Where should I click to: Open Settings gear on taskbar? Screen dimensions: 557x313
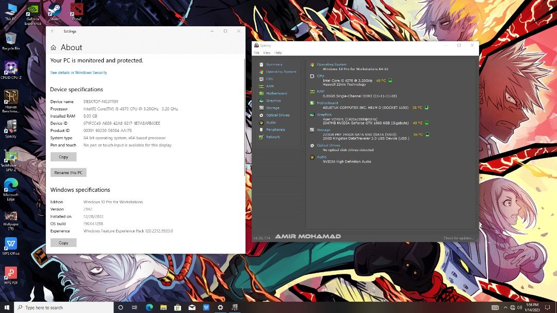tap(220, 307)
